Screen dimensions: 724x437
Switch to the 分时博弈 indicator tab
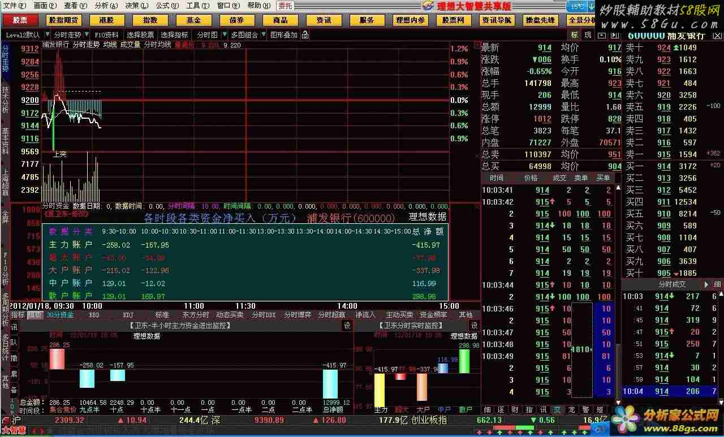point(298,315)
